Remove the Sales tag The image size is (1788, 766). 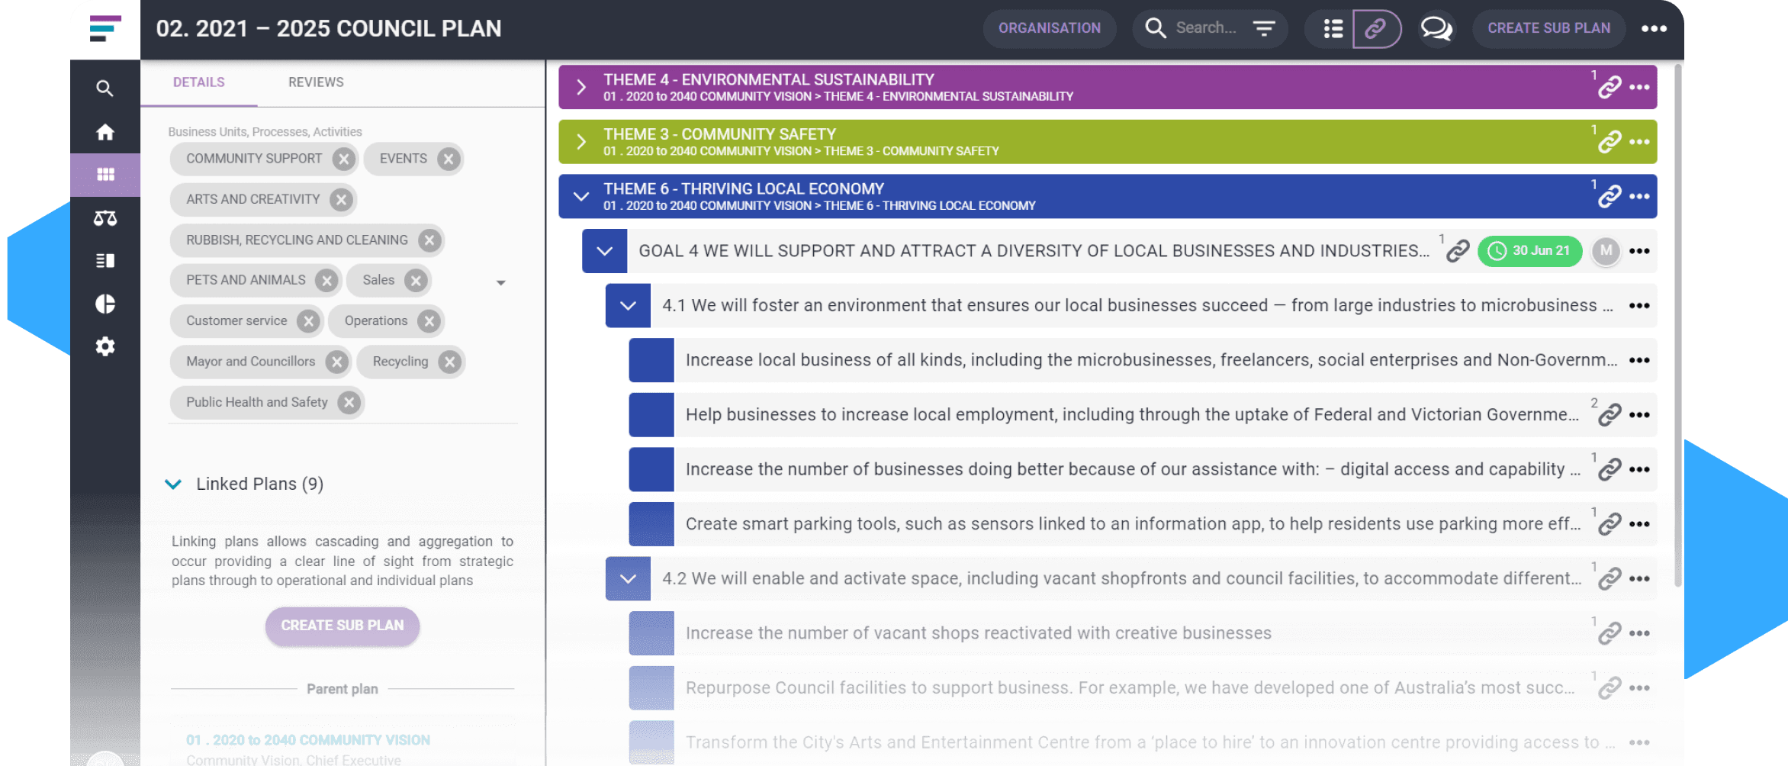(x=416, y=281)
